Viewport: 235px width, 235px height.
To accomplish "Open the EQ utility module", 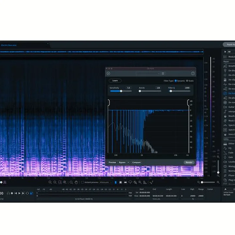I will coord(229,148).
